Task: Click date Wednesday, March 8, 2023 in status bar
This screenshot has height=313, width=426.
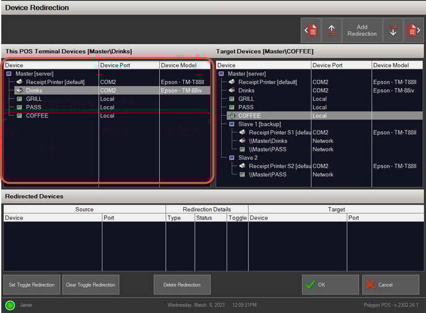Action: pos(196,305)
